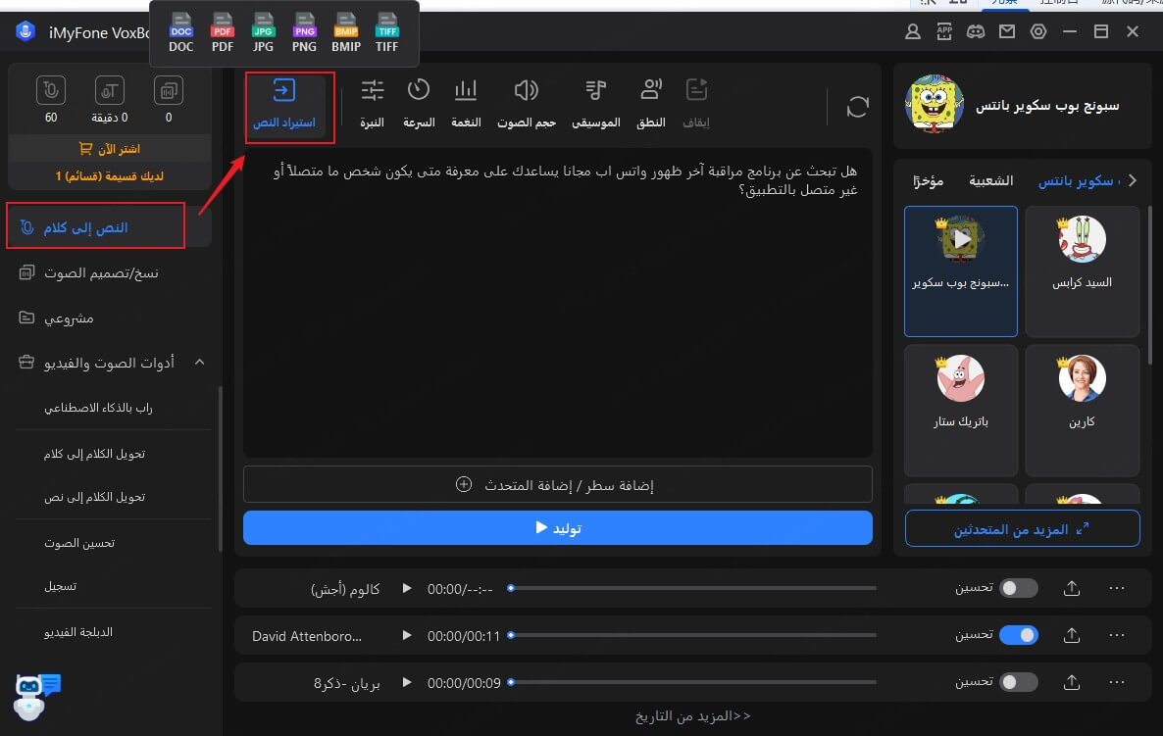Open more options for بريان row
The height and width of the screenshot is (736, 1163).
[x=1116, y=683]
